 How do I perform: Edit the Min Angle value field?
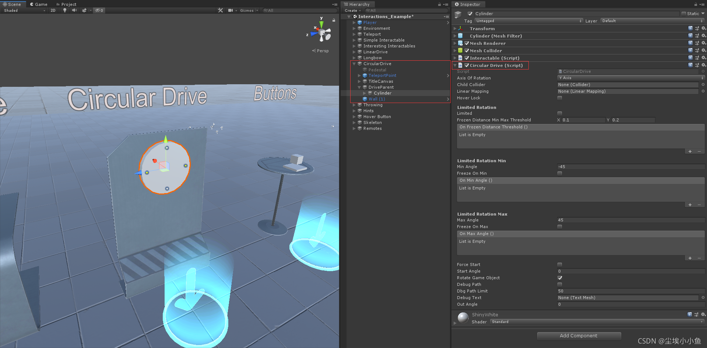coord(631,167)
